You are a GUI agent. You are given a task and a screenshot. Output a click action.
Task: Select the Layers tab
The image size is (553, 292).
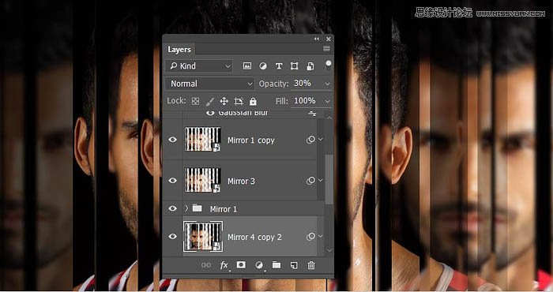(x=179, y=49)
